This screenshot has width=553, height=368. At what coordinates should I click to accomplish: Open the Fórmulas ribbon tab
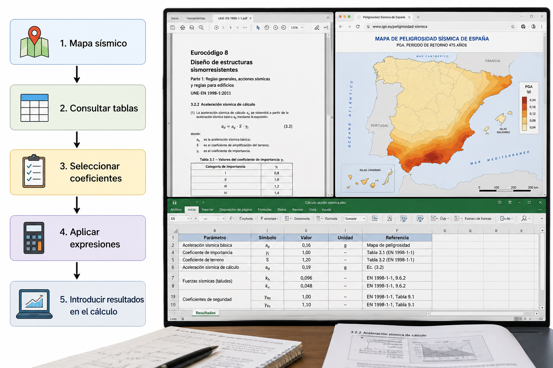coord(265,210)
